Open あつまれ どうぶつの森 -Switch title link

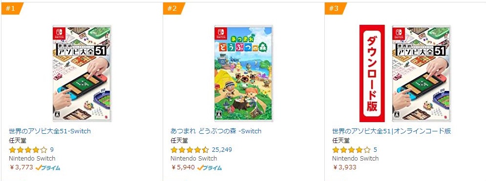(x=216, y=131)
